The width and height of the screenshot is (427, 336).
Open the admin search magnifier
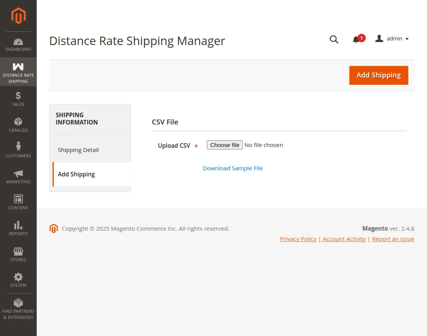[x=334, y=39]
